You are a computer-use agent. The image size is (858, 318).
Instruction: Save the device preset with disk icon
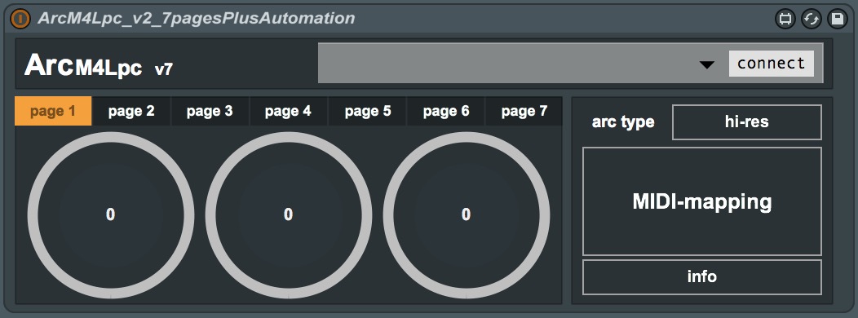pyautogui.click(x=838, y=19)
